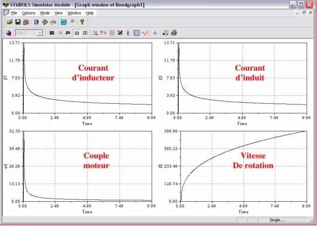Click the greyed small box icon beside stacked bars

[60, 33]
